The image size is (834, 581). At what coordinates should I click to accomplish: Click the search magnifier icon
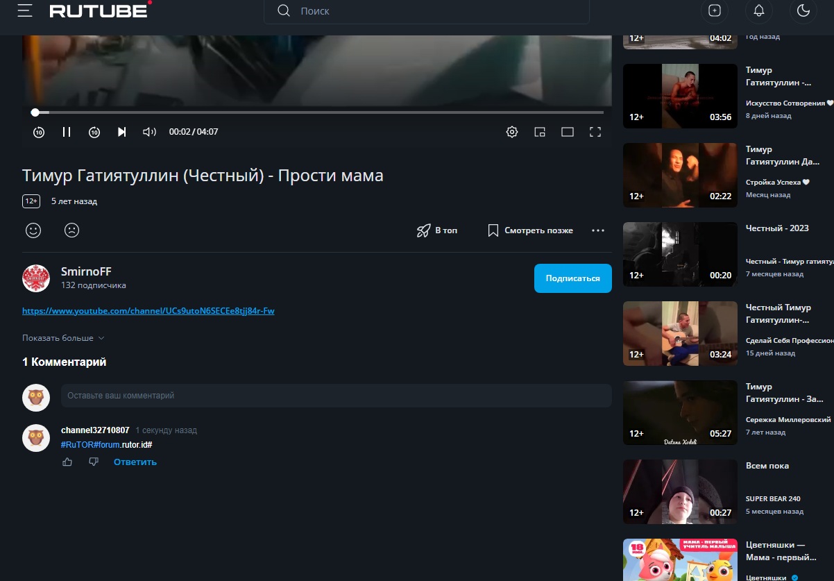pos(283,10)
